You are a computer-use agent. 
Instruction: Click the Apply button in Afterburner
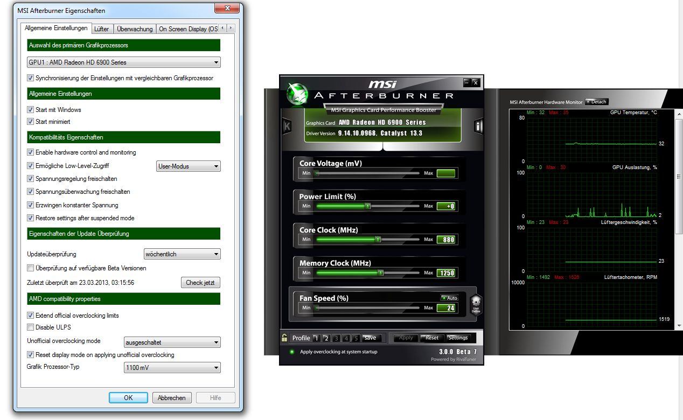click(x=406, y=338)
